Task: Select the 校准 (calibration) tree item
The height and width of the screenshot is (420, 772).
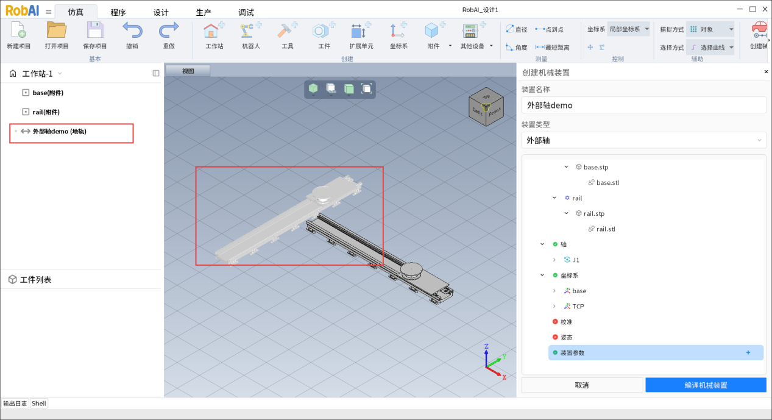Action: point(566,321)
